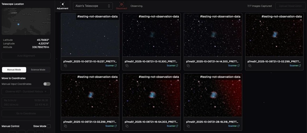Switch to Manual Mode tab

[14, 70]
